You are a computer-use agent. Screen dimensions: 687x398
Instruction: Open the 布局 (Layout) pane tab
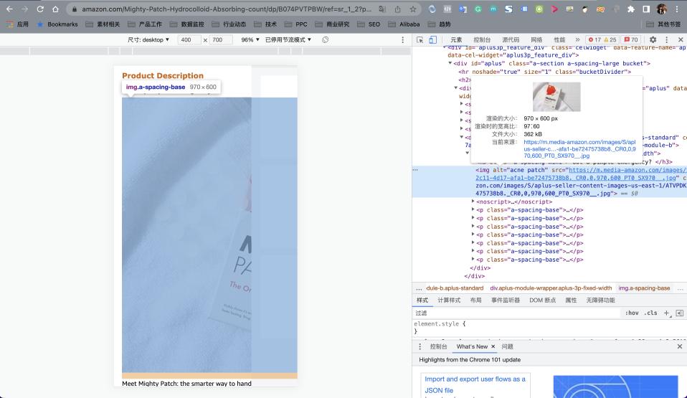[x=476, y=300]
